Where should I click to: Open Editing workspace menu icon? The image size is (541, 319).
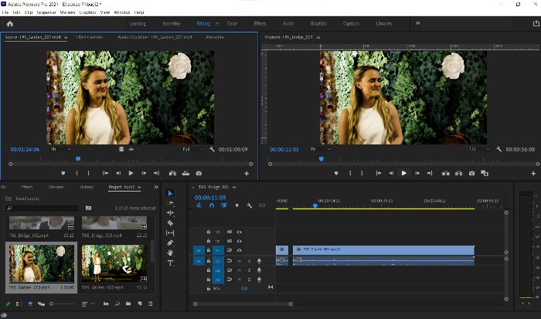point(217,23)
